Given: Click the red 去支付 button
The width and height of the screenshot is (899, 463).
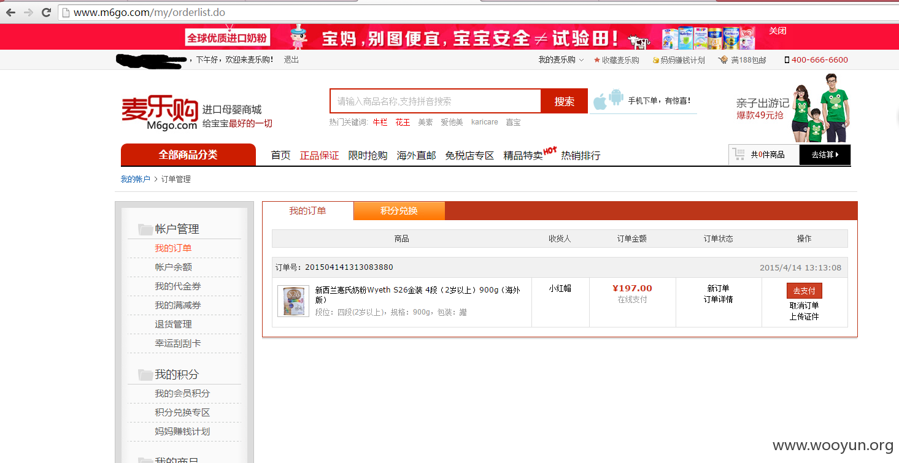Looking at the screenshot, I should tap(804, 291).
